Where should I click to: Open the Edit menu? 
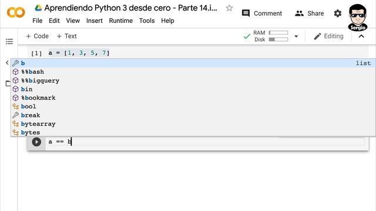click(54, 21)
